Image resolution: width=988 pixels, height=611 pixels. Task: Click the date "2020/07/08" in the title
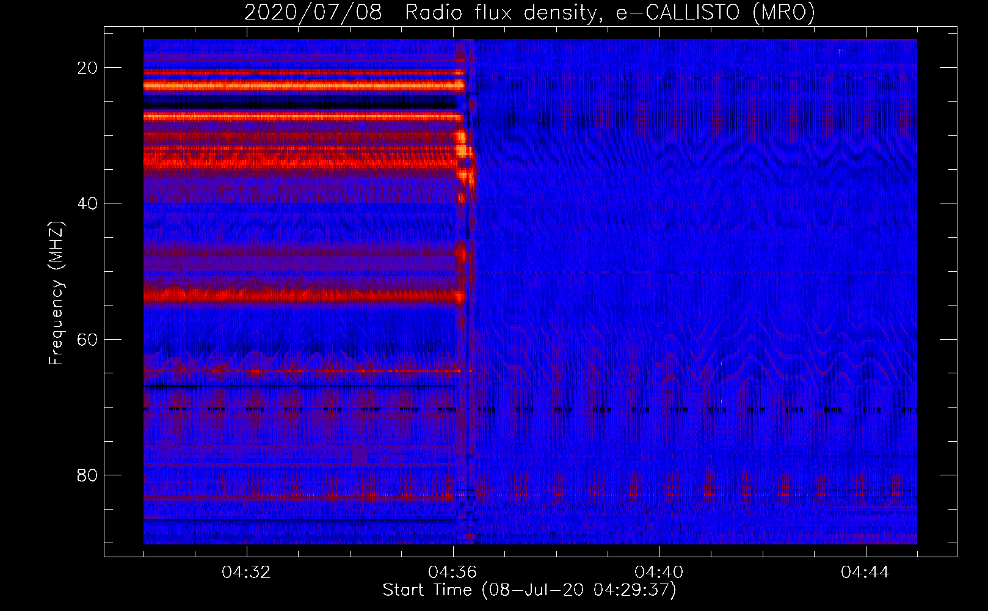313,12
